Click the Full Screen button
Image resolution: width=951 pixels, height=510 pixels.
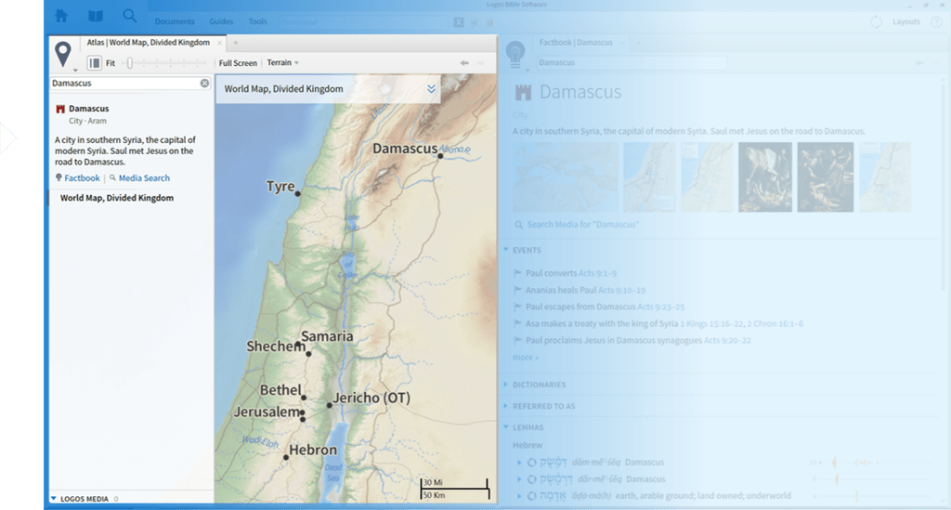[238, 63]
